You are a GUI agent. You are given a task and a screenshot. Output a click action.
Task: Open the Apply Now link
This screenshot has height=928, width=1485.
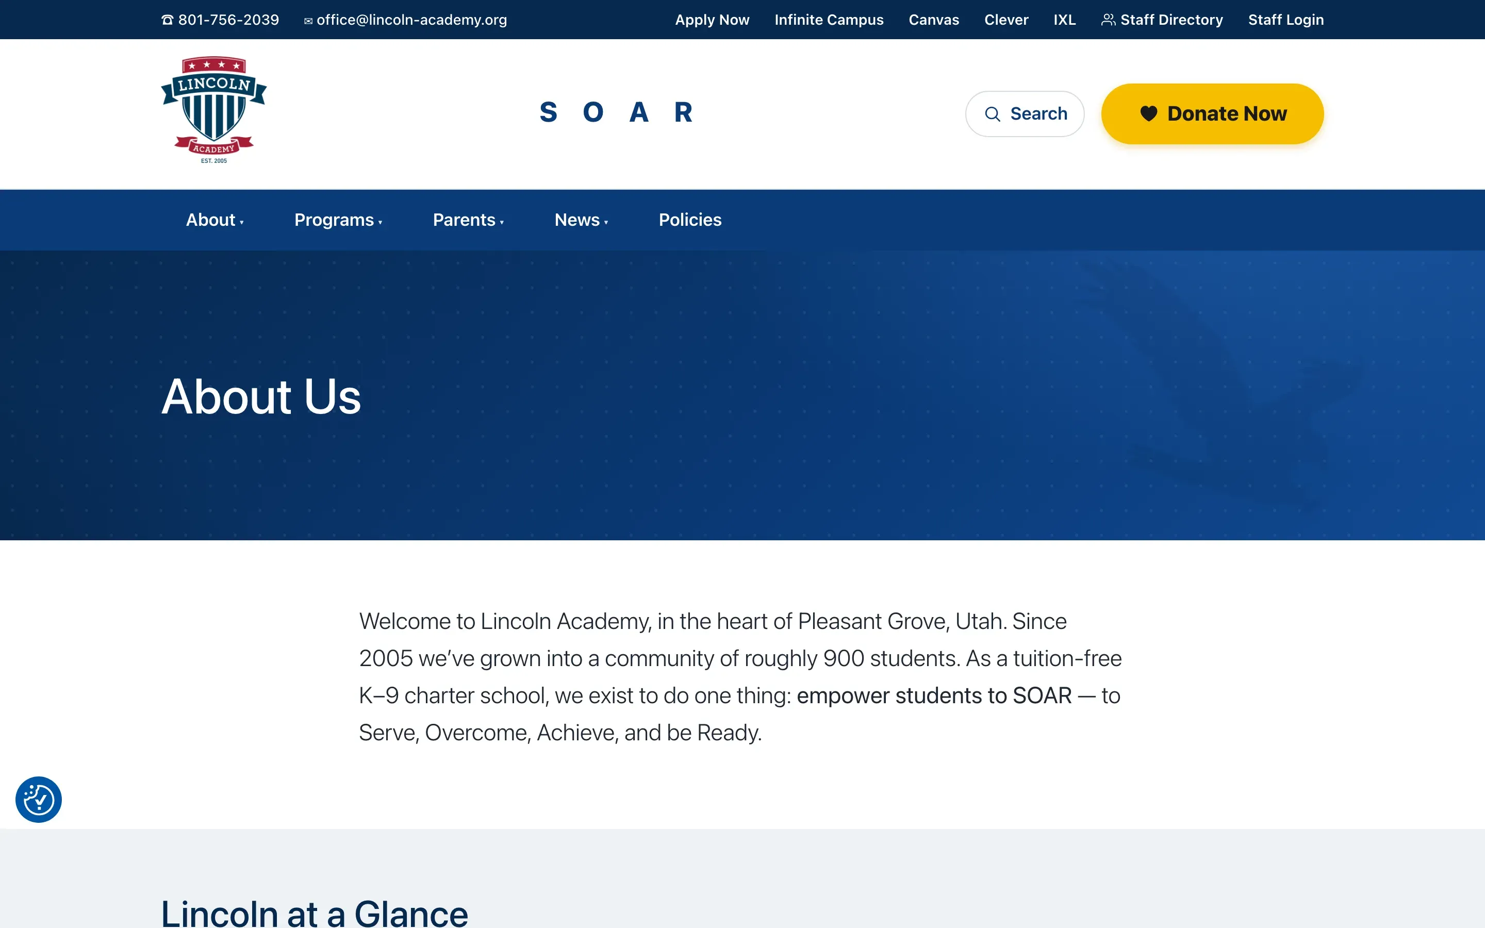tap(712, 20)
